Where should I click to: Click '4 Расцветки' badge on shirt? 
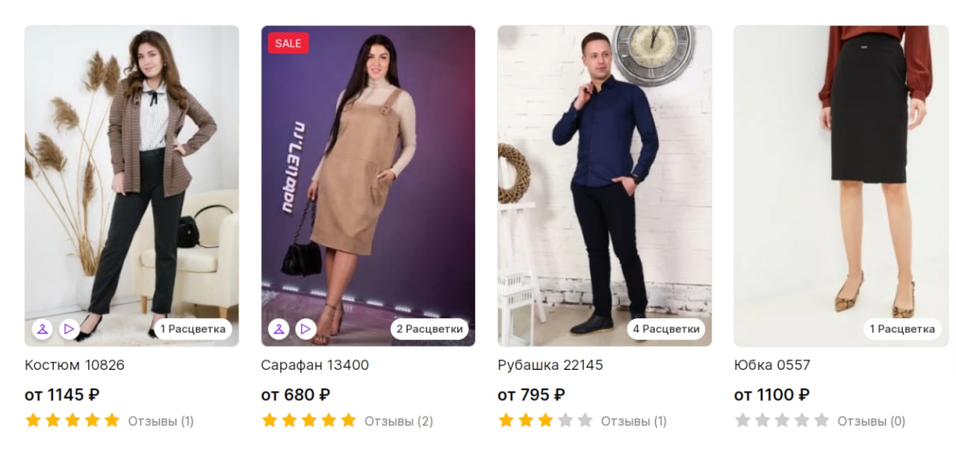[x=666, y=329]
